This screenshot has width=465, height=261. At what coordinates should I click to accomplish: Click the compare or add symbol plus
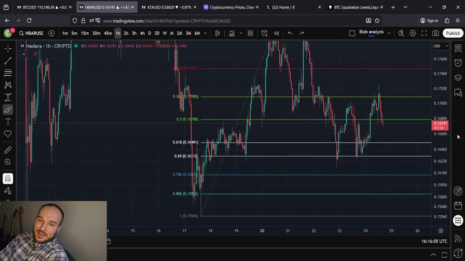click(52, 33)
